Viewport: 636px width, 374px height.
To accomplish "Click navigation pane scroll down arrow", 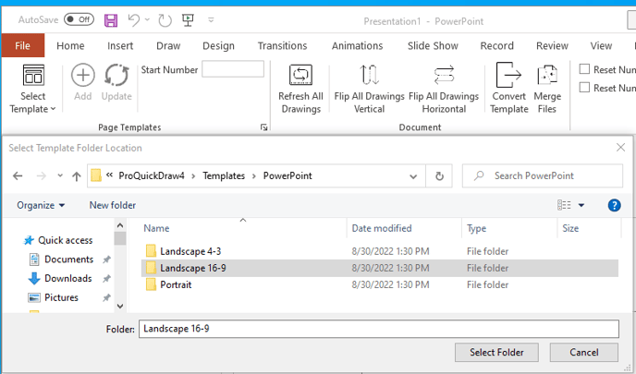I will 120,306.
